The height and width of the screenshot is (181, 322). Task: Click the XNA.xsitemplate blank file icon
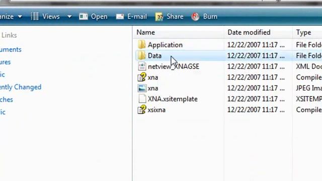tap(142, 99)
